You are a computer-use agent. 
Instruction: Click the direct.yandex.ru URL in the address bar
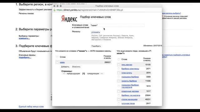pyautogui.click(x=90, y=10)
